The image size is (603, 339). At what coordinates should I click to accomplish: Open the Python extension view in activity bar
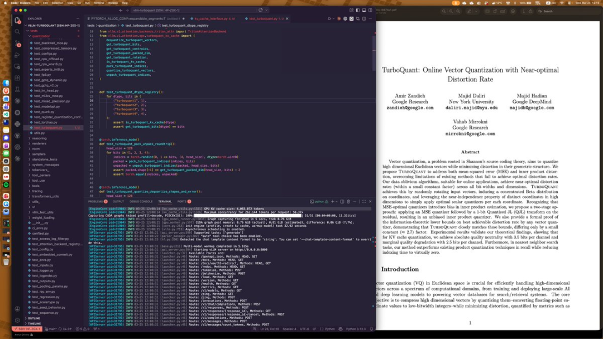pyautogui.click(x=17, y=124)
